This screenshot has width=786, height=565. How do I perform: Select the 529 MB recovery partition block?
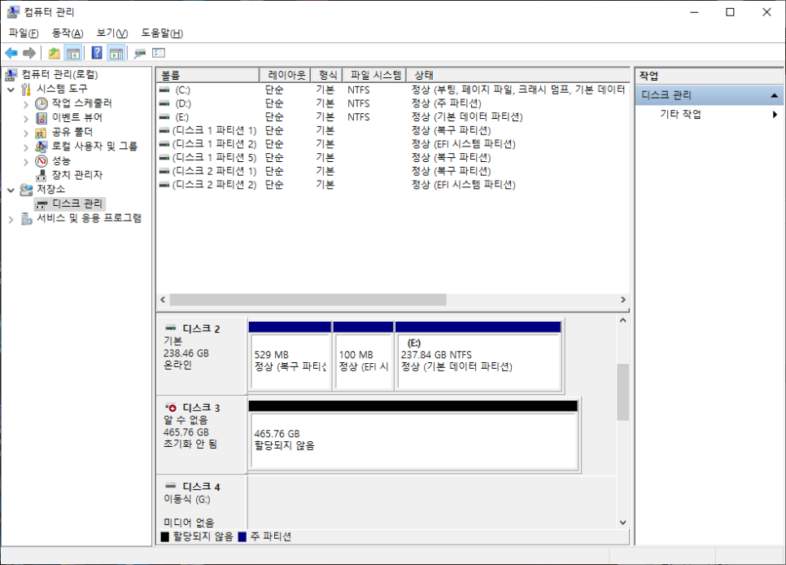(x=290, y=357)
